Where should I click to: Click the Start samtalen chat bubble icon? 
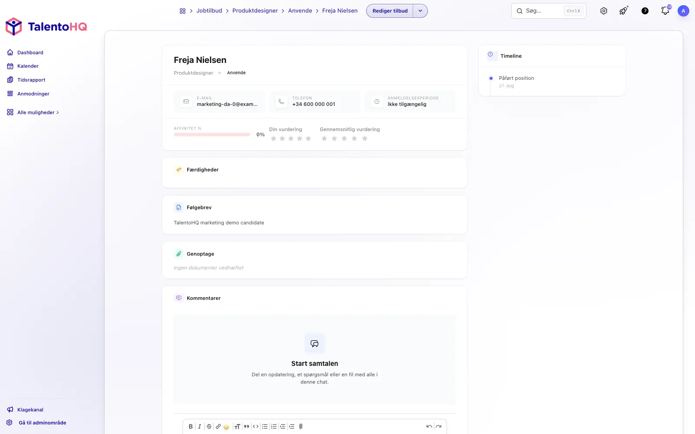(314, 344)
